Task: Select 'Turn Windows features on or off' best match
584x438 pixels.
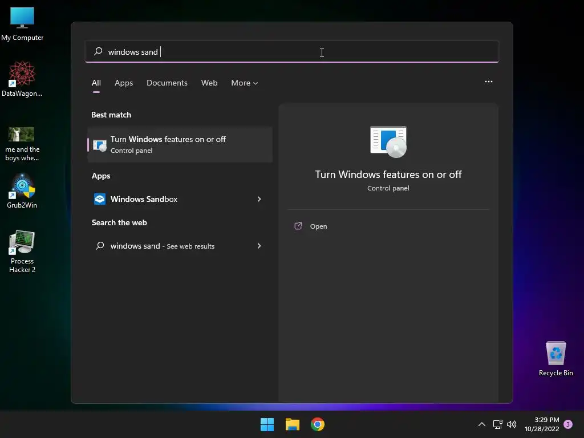Action: pyautogui.click(x=180, y=144)
